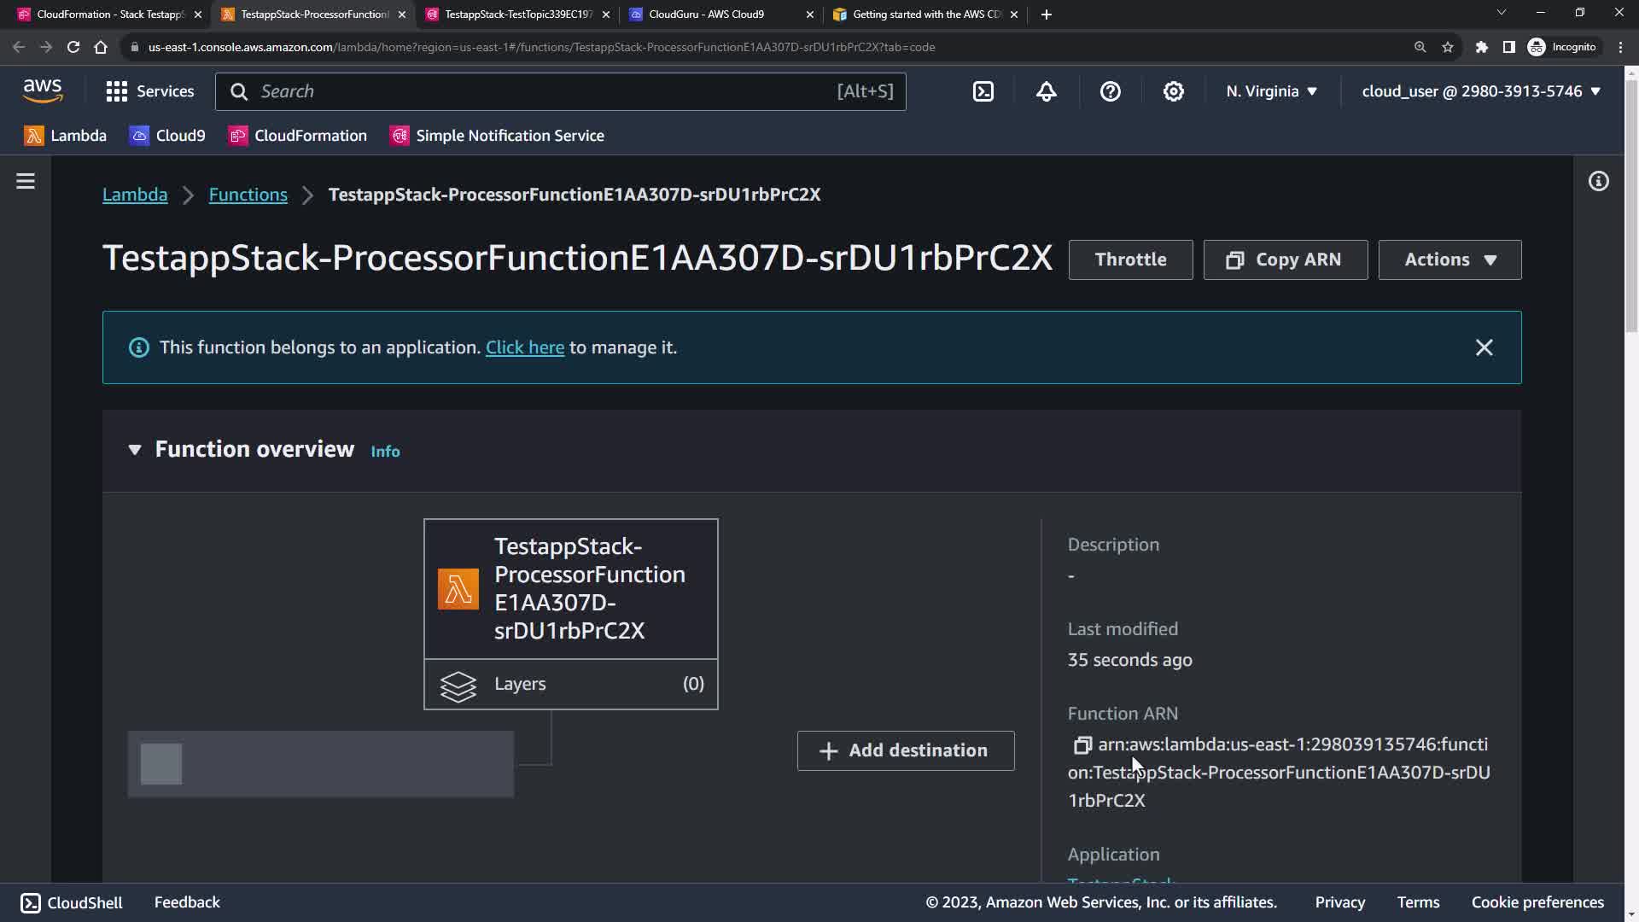1639x922 pixels.
Task: Open the cloud_user account menu
Action: 1480,91
